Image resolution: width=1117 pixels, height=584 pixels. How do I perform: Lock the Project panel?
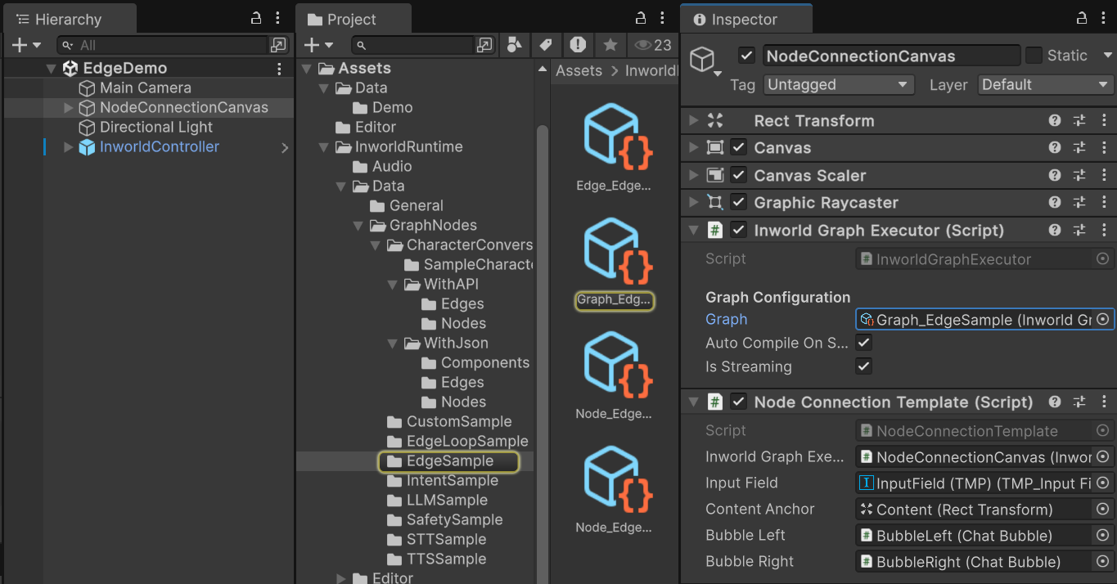pyautogui.click(x=641, y=18)
